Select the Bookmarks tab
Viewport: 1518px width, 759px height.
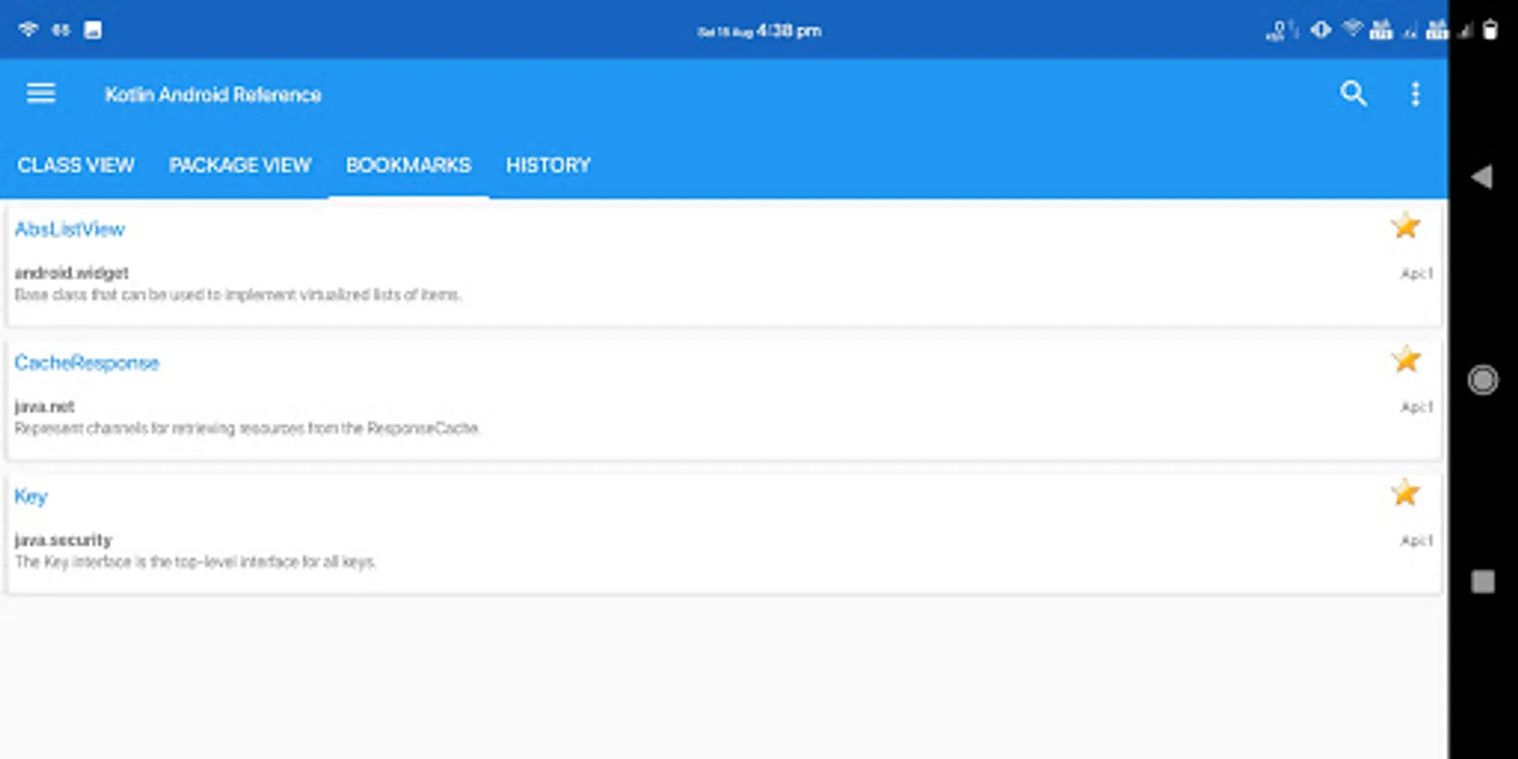(x=408, y=165)
